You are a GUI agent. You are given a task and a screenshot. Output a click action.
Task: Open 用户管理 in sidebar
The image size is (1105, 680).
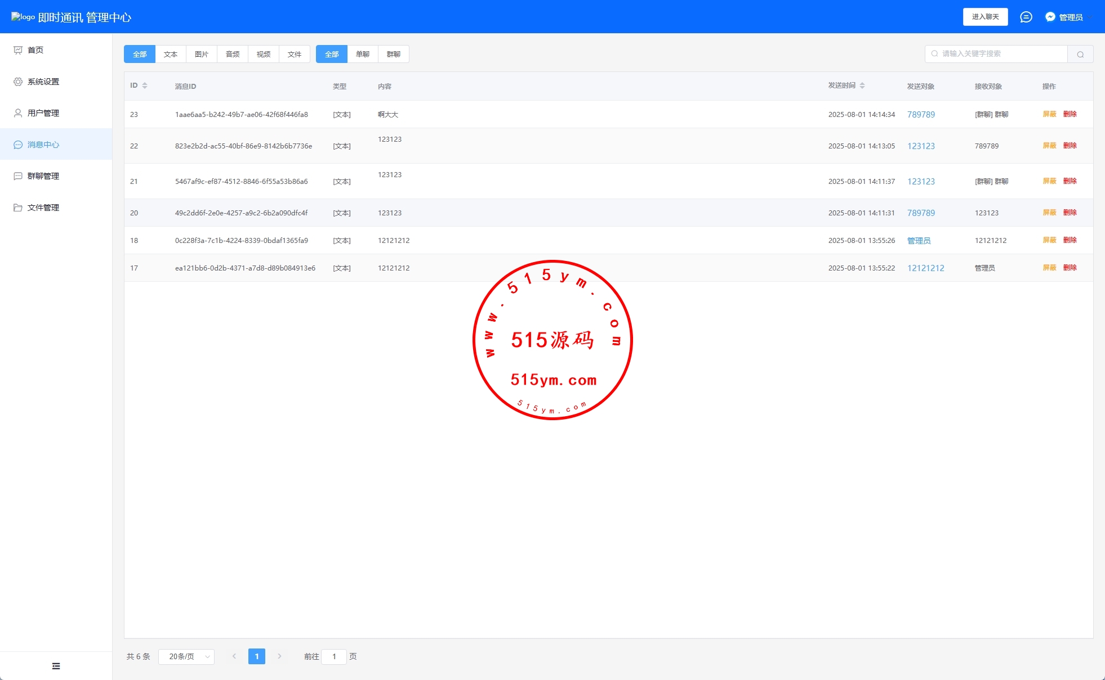pyautogui.click(x=43, y=113)
